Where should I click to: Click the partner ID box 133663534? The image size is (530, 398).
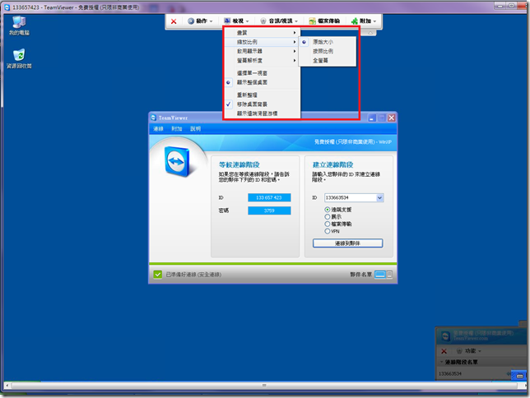(351, 197)
